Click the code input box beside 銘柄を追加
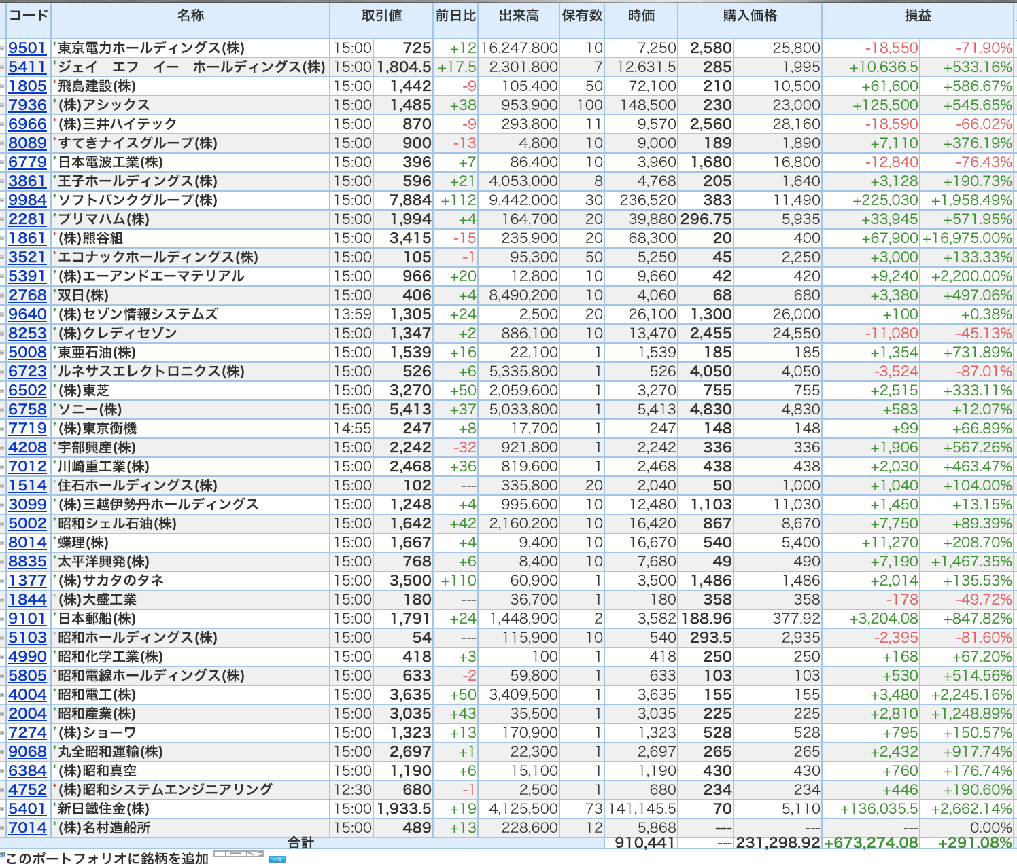This screenshot has width=1017, height=864. [x=239, y=854]
